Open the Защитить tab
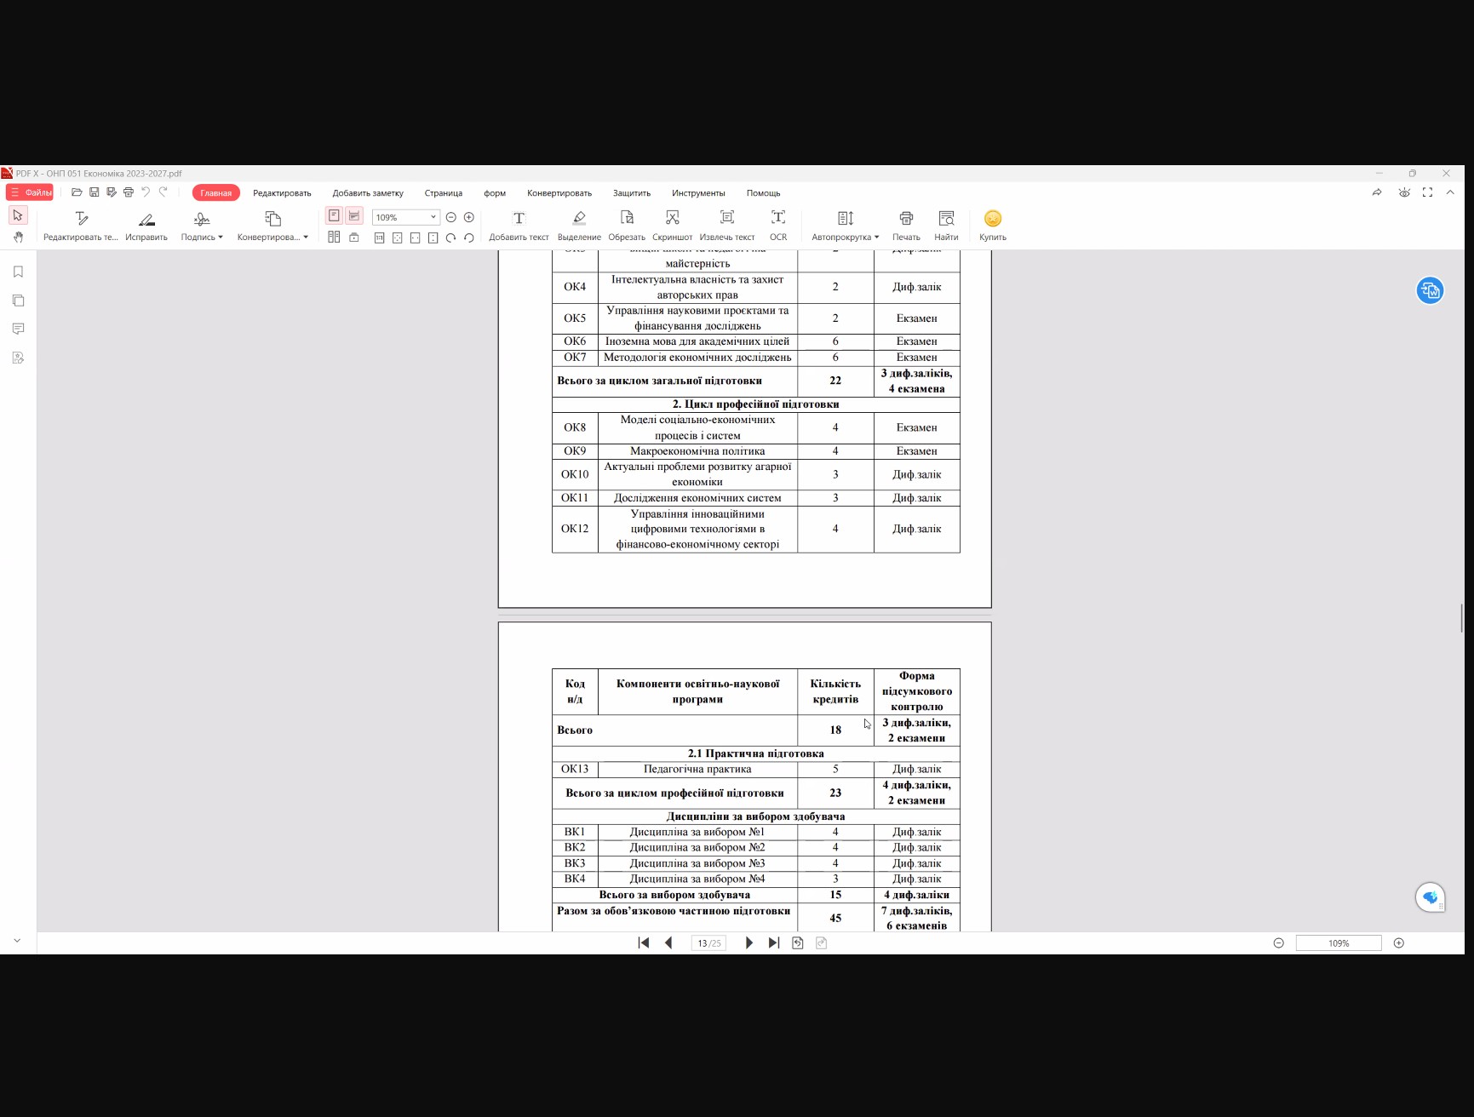The image size is (1474, 1117). (x=632, y=193)
